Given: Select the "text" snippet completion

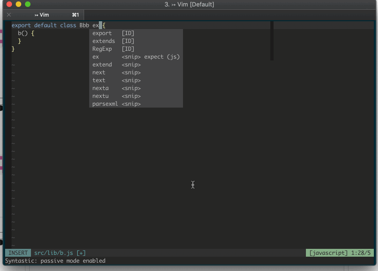Looking at the screenshot, I should 98,80.
